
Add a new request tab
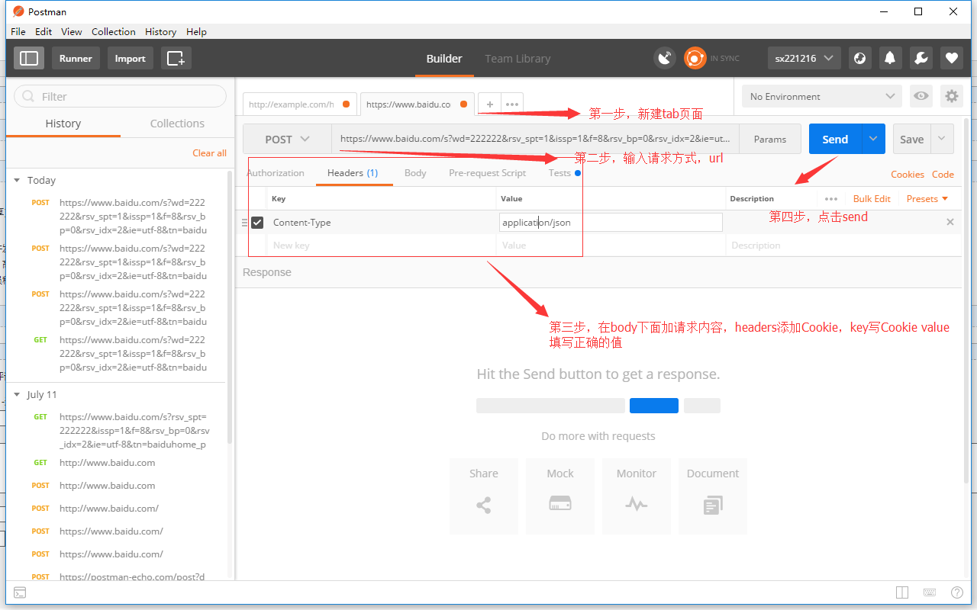coord(490,104)
